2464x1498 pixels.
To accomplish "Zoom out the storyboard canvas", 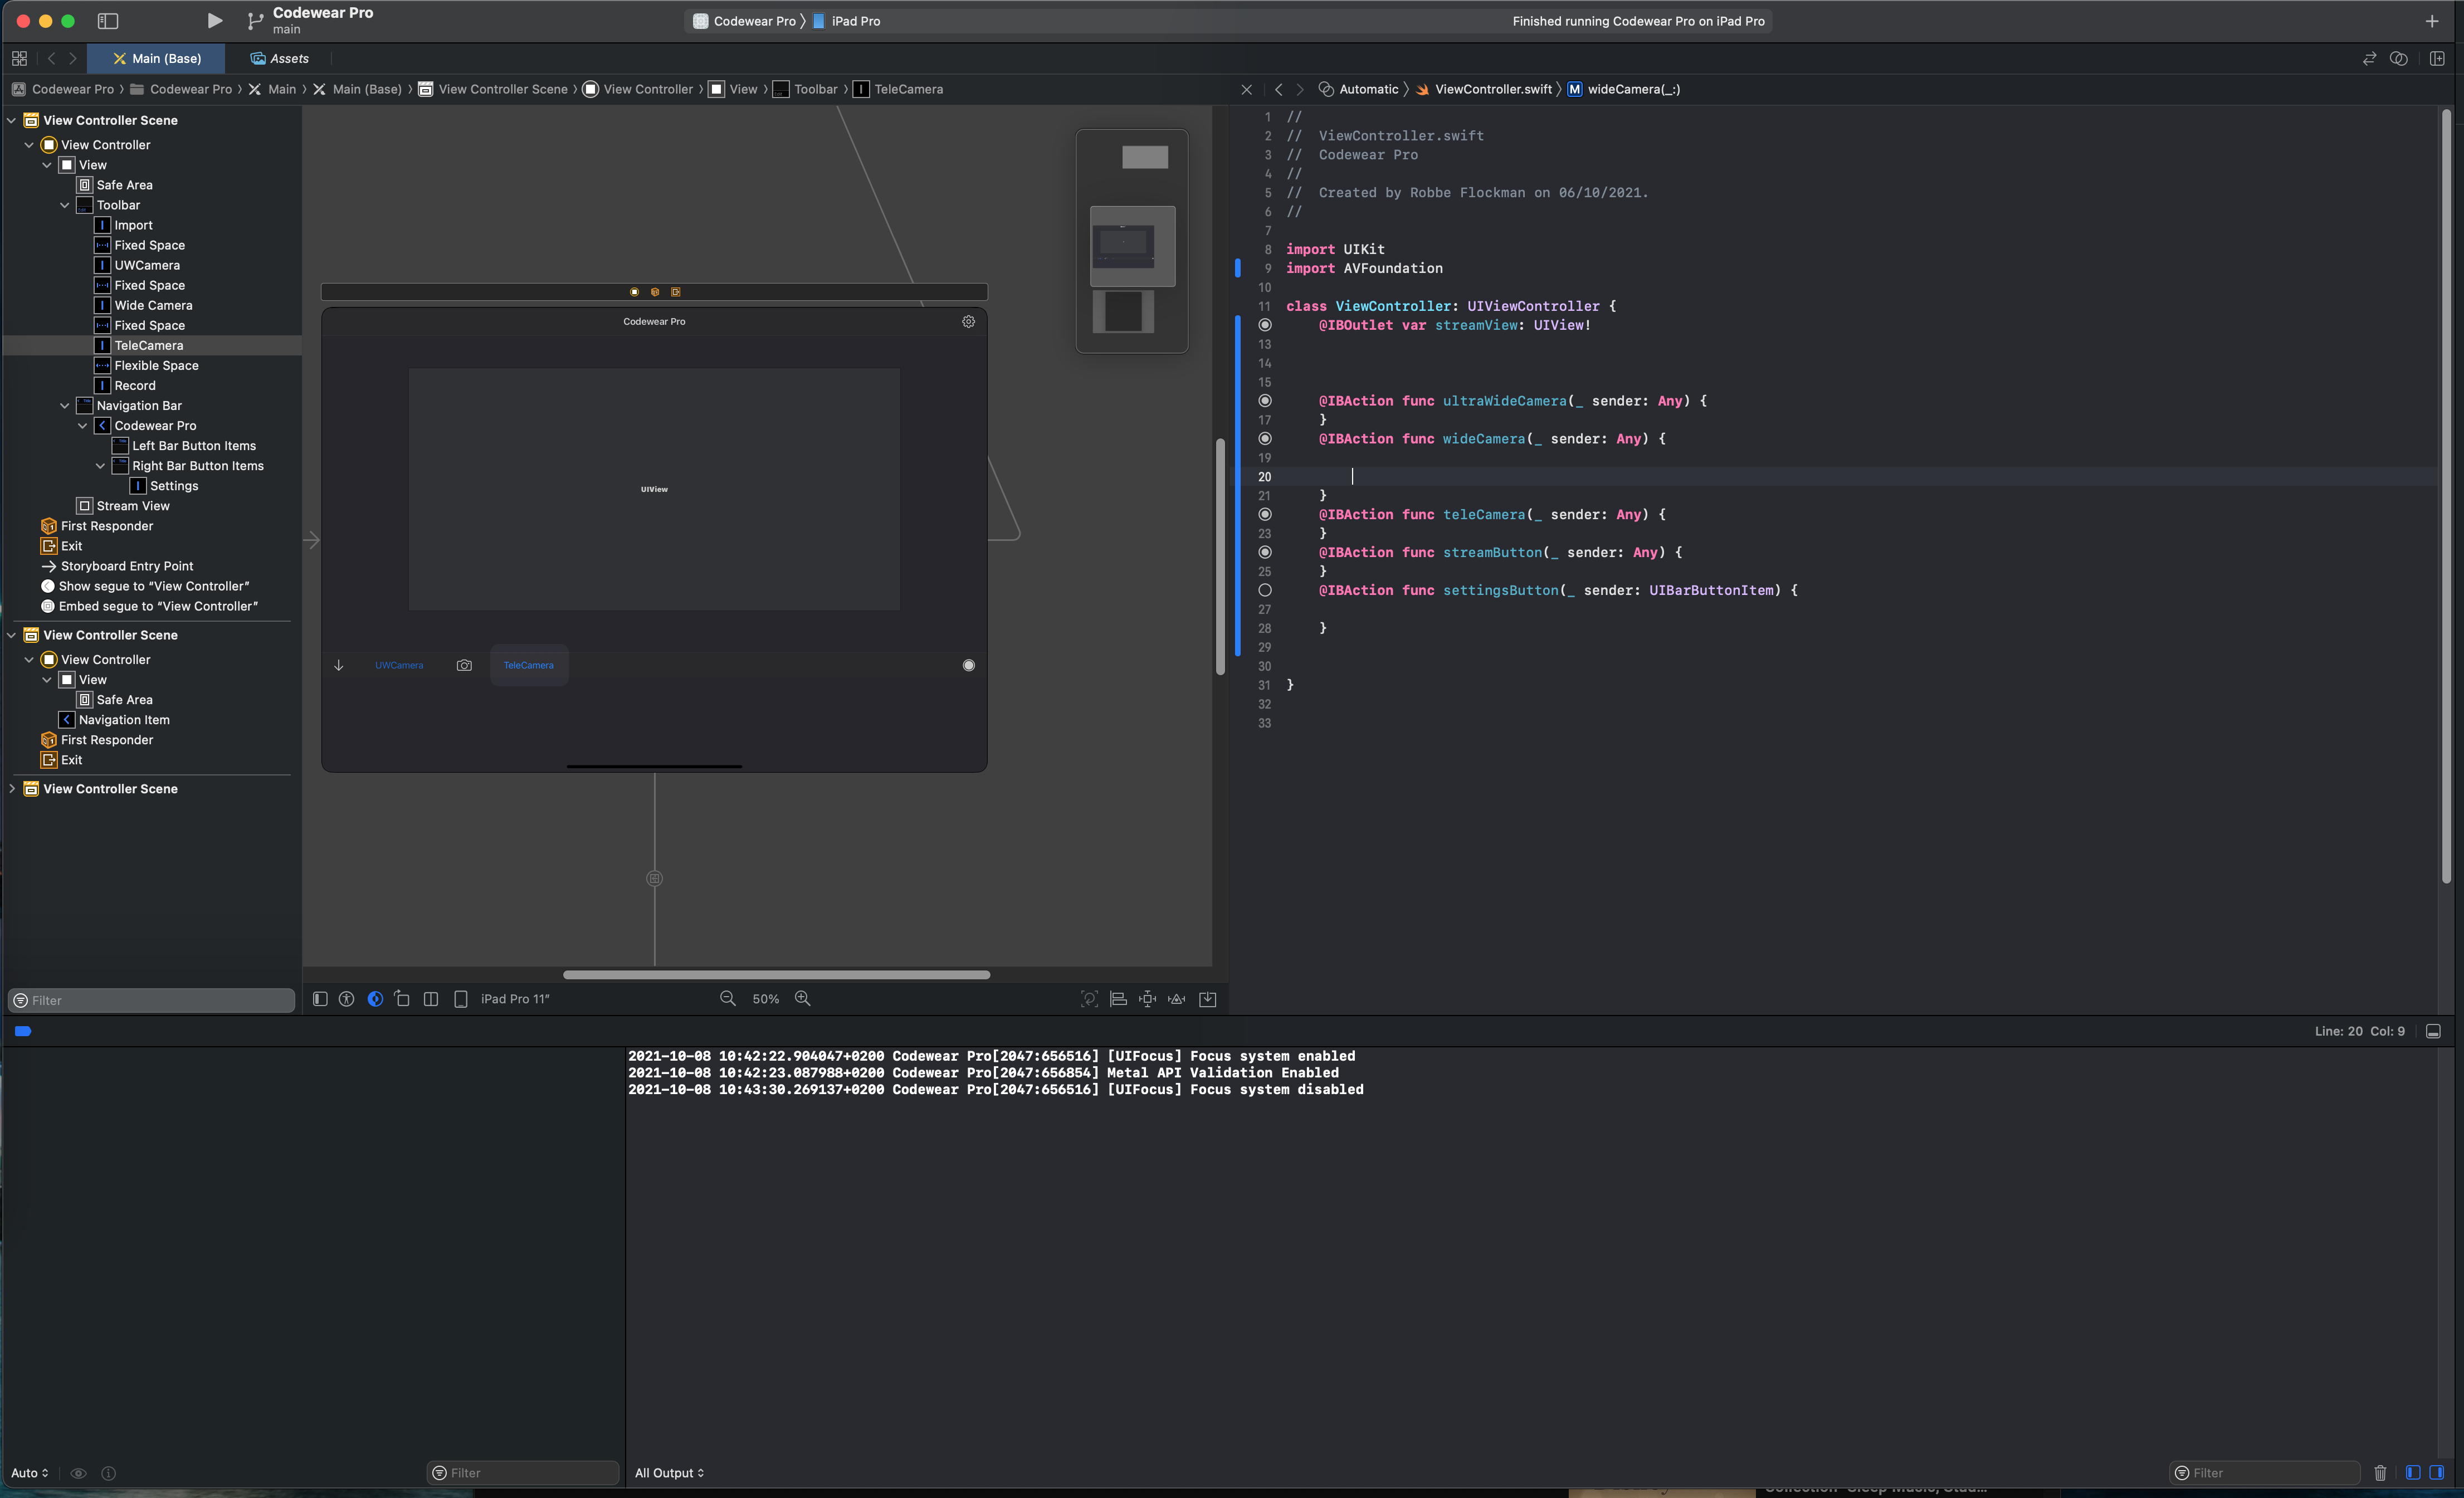I will (727, 998).
